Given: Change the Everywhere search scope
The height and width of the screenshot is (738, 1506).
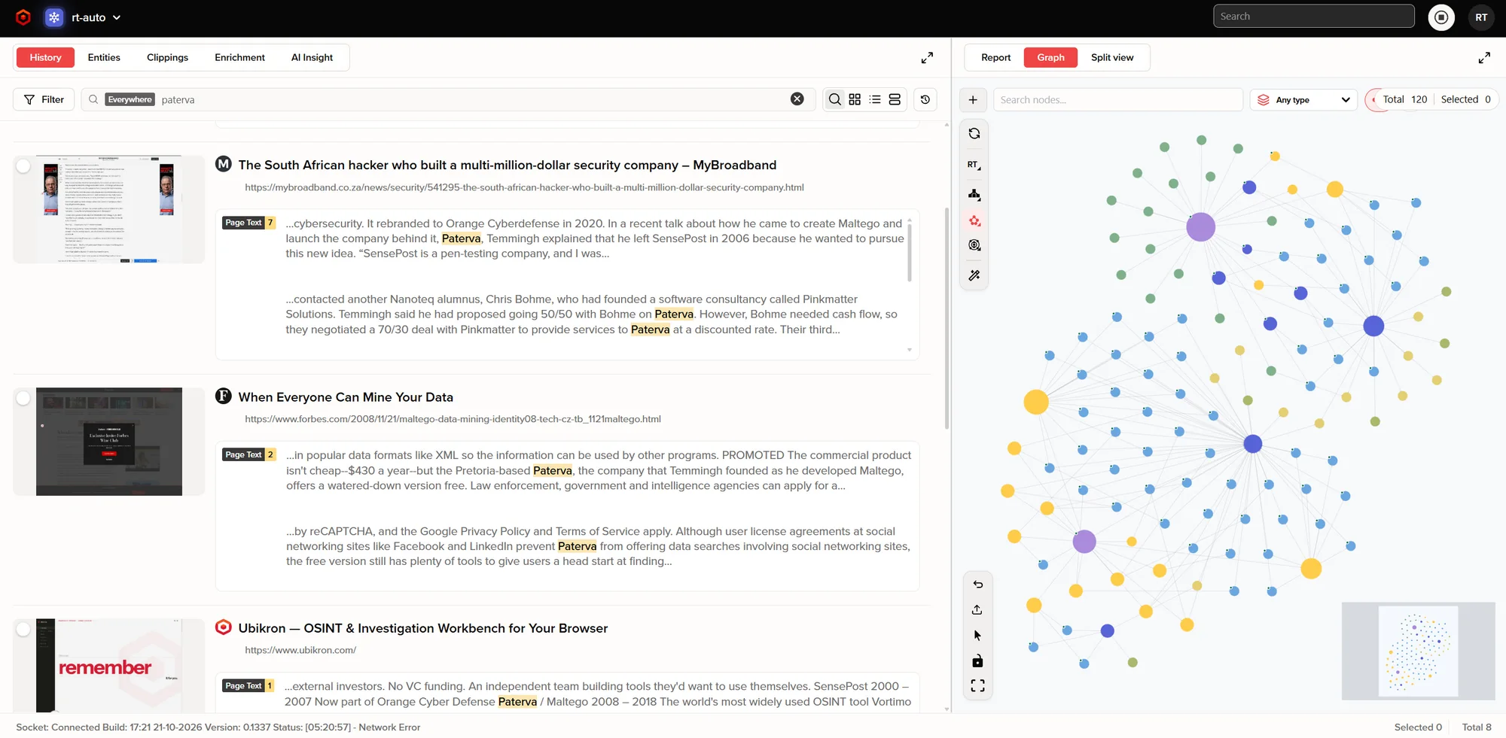Looking at the screenshot, I should 130,99.
